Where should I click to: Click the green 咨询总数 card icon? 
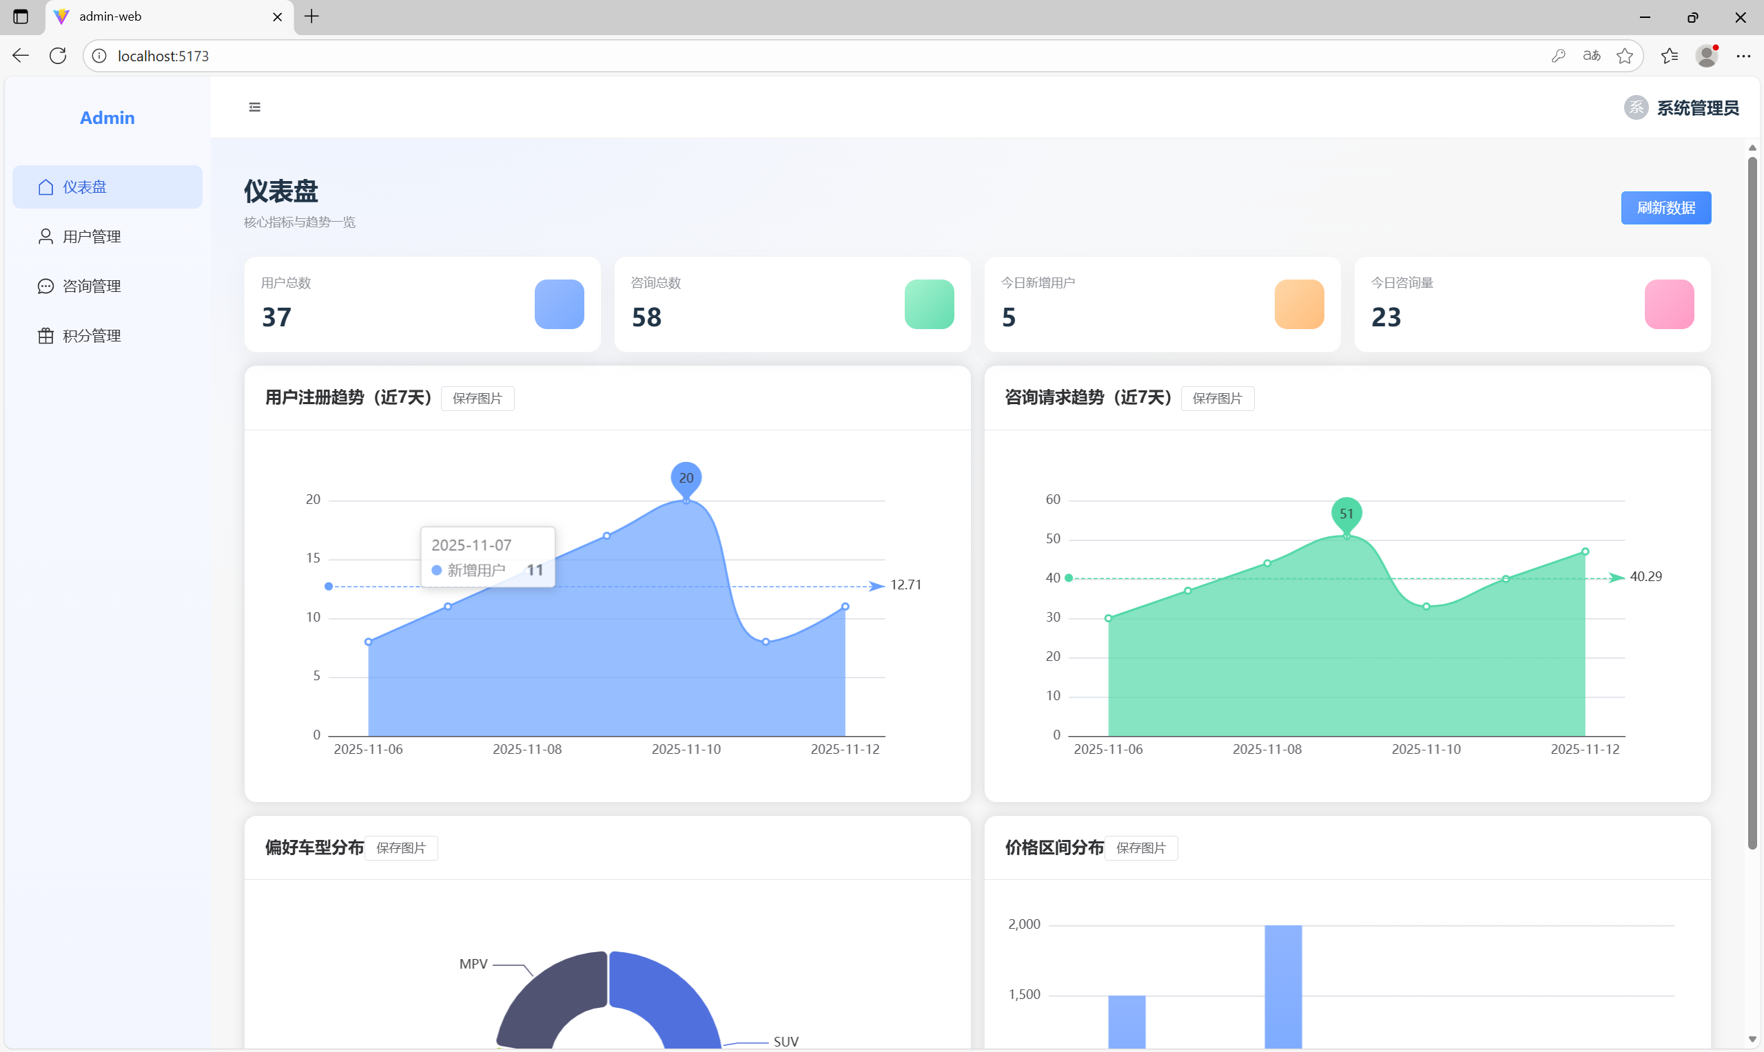point(928,304)
